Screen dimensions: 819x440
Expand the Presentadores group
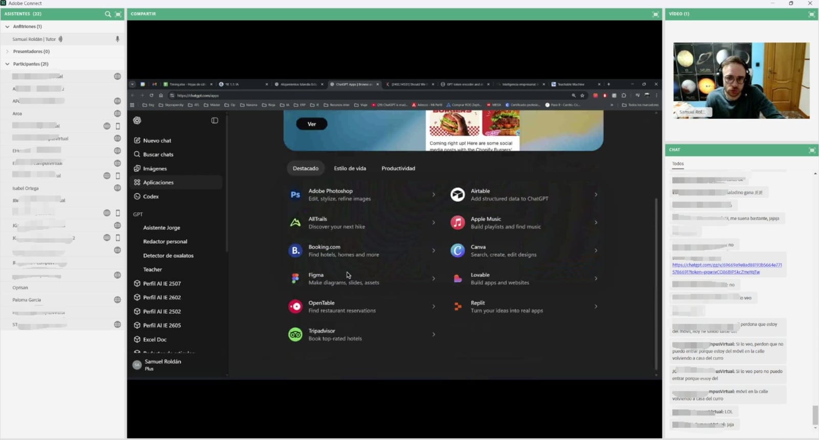point(7,52)
